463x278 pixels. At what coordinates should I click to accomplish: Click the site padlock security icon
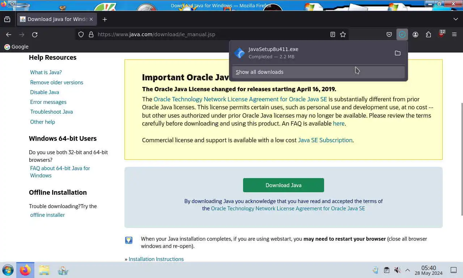click(x=91, y=34)
